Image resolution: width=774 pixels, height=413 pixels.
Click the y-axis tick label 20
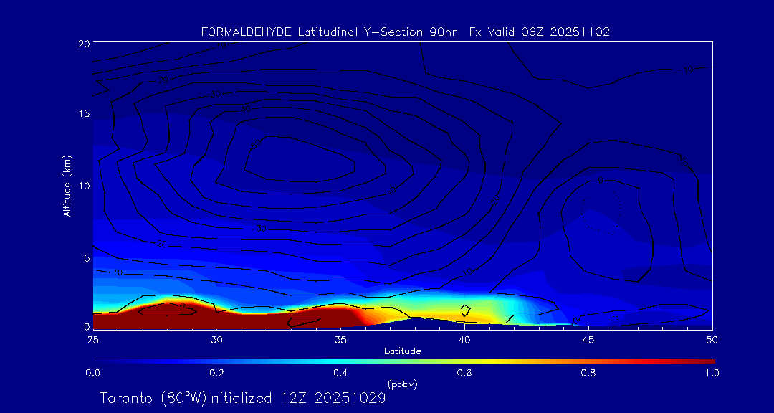[x=82, y=43]
